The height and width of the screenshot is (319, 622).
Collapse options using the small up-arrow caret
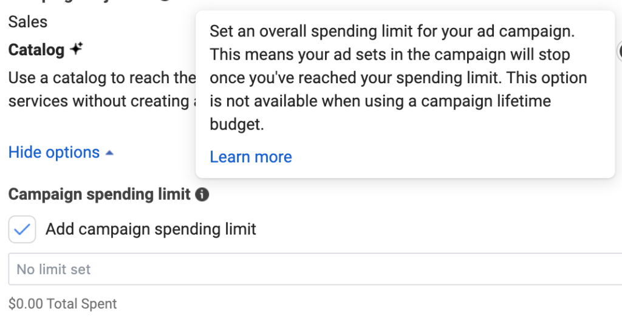point(109,153)
